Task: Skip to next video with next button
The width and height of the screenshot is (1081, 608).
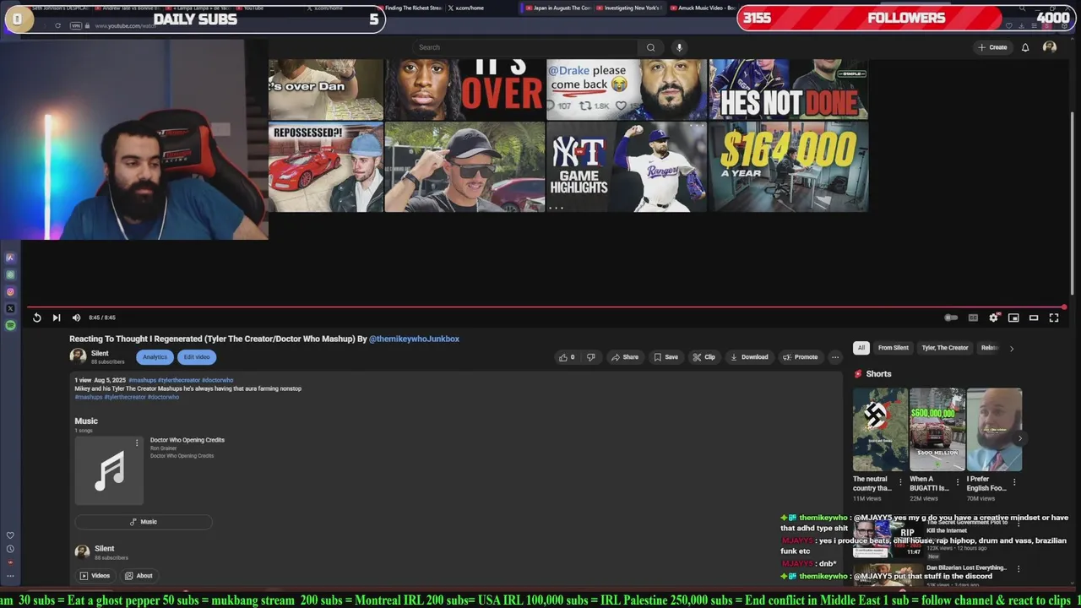Action: (57, 318)
